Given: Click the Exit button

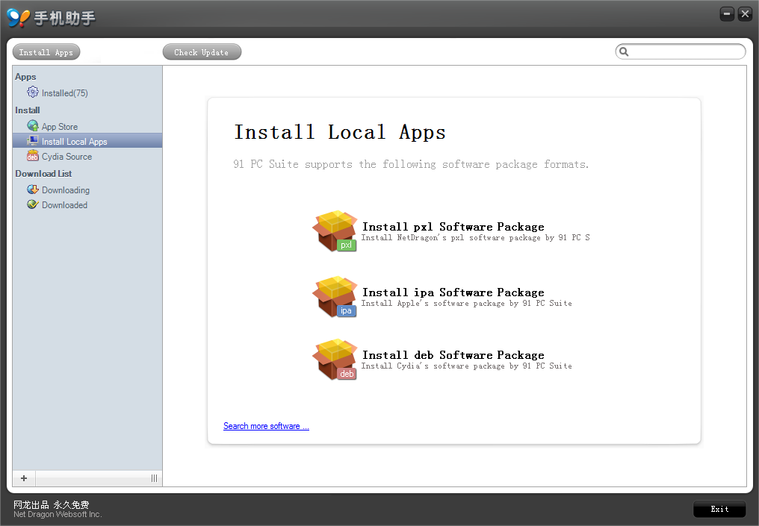Looking at the screenshot, I should point(719,509).
